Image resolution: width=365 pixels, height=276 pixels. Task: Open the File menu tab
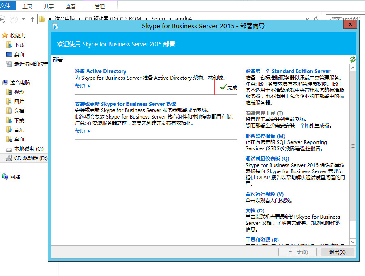click(x=8, y=6)
